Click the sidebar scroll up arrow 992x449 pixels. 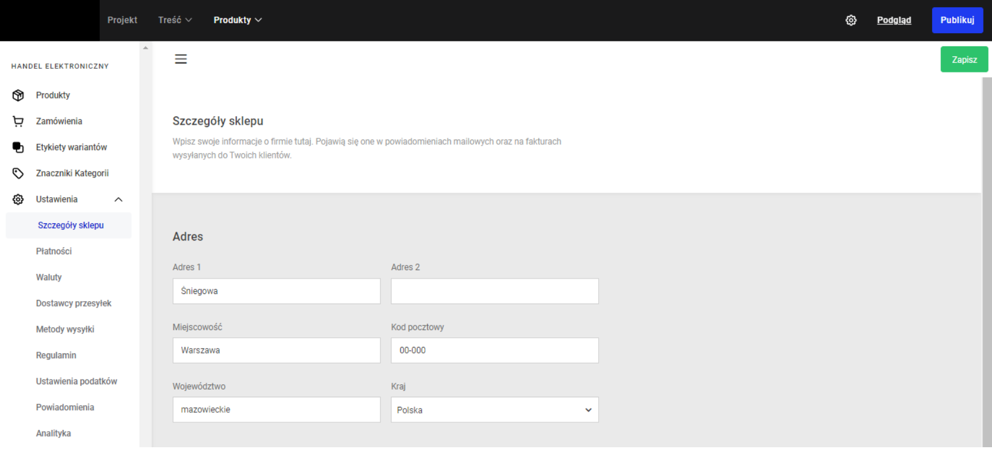(x=146, y=48)
